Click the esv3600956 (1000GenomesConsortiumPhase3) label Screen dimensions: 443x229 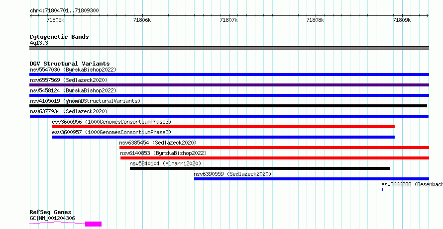pos(111,122)
